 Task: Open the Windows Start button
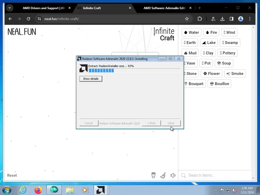coord(7,190)
